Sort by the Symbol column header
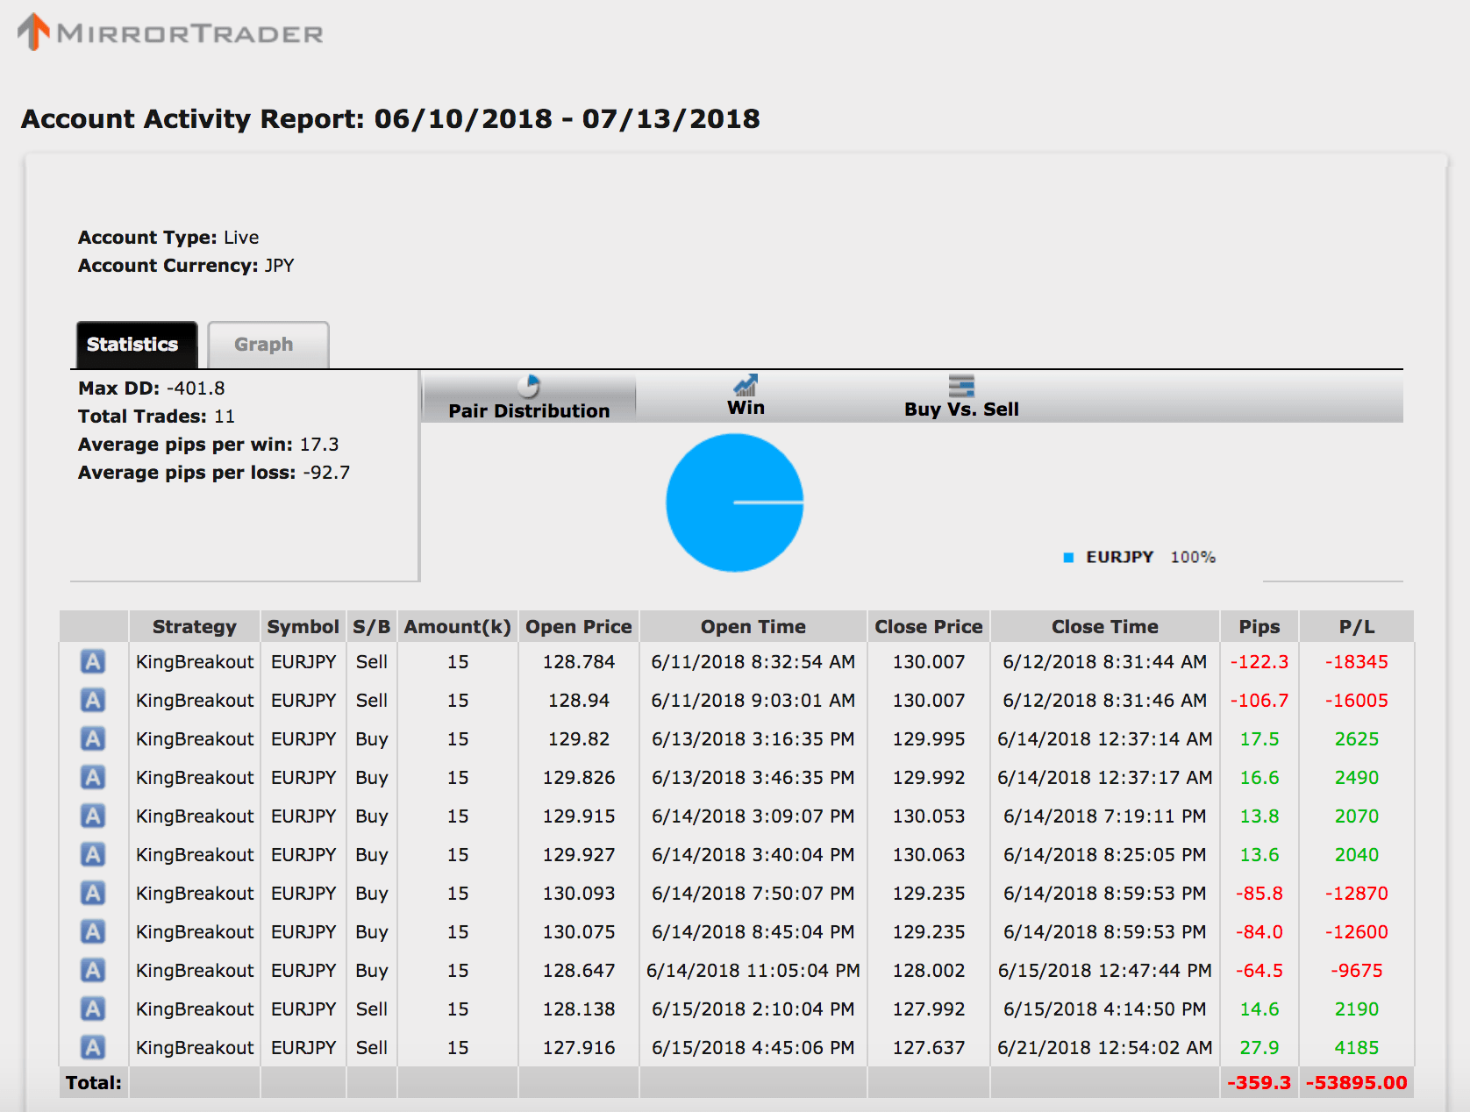 (303, 626)
